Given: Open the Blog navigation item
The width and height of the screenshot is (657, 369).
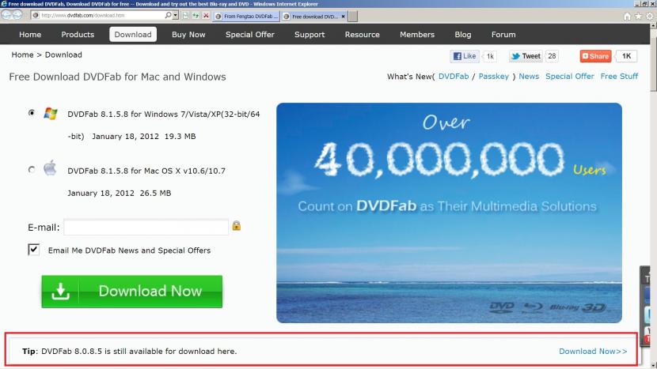Looking at the screenshot, I should (x=462, y=34).
